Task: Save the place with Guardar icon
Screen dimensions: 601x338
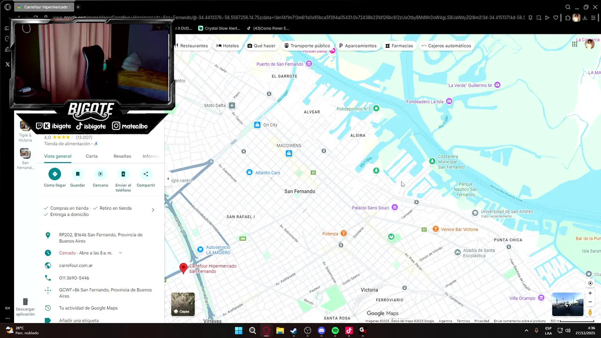Action: [x=77, y=174]
